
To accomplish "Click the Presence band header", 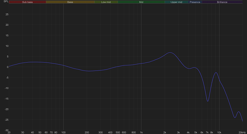I will [195, 2].
